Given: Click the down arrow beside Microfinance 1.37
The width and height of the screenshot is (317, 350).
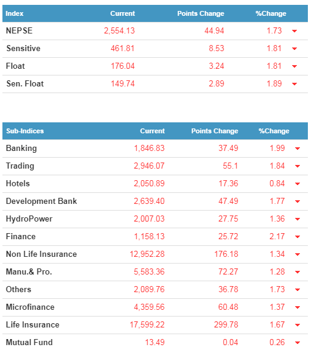Looking at the screenshot, I should 298,307.
